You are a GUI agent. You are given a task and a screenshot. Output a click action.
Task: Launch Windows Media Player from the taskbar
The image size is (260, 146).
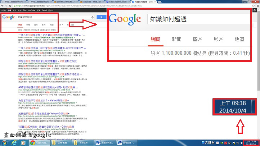click(23, 142)
